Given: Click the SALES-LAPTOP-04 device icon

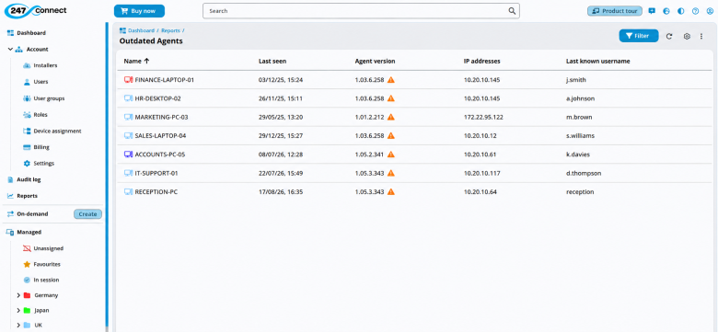Looking at the screenshot, I should [128, 136].
